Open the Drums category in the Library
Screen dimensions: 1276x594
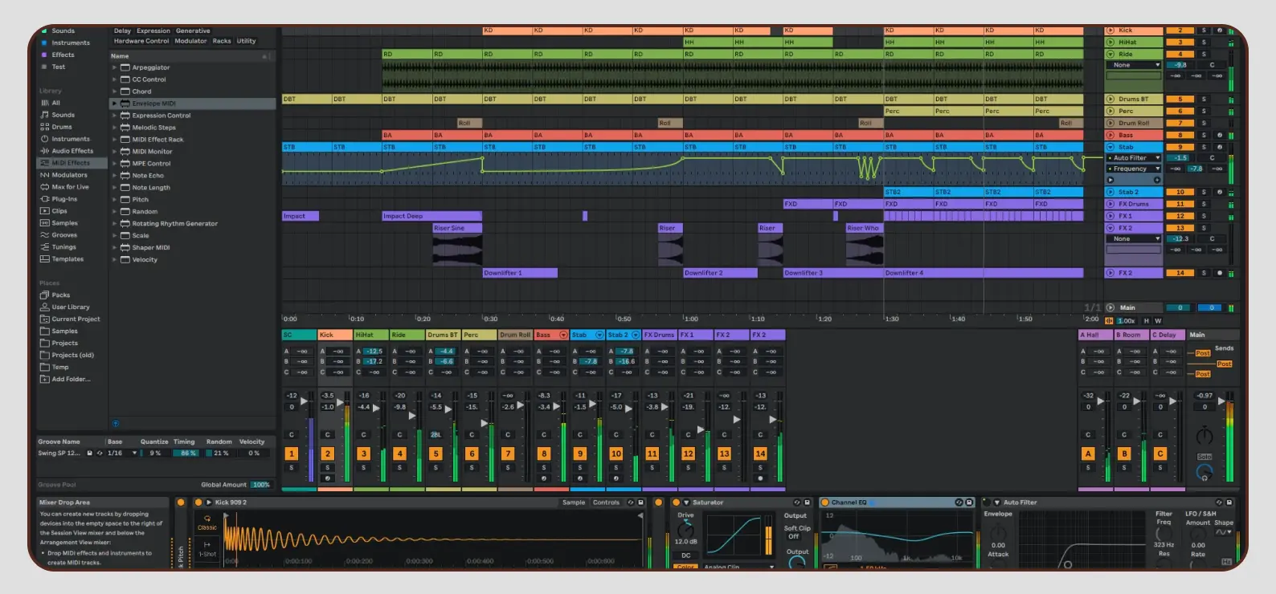[61, 127]
